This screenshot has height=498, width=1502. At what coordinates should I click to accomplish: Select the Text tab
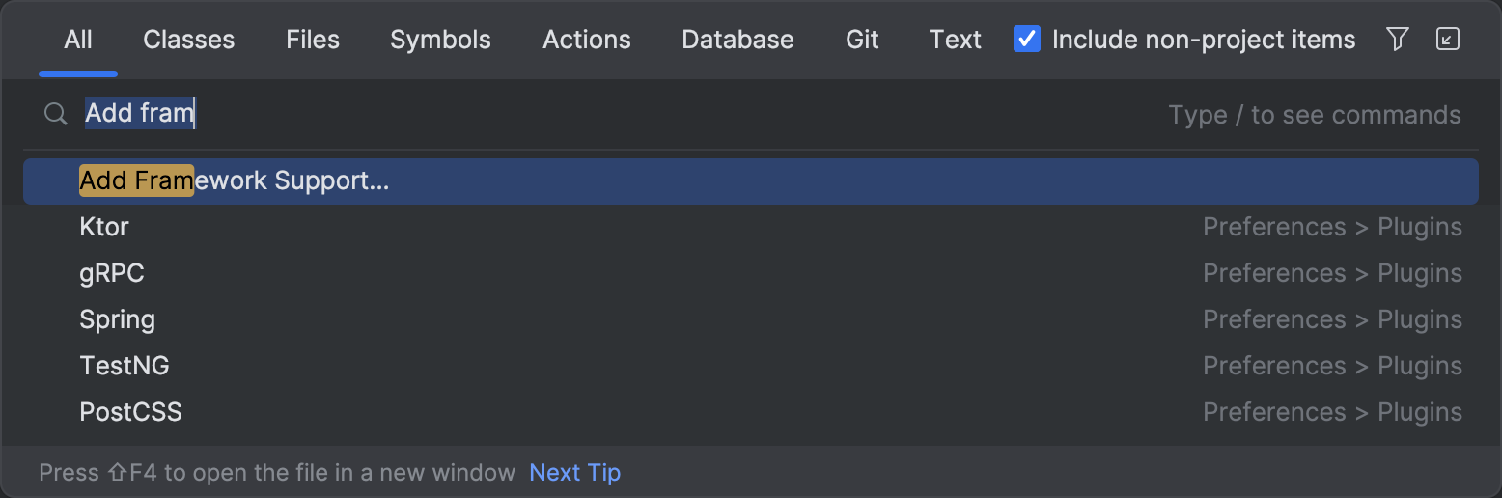[x=955, y=40]
